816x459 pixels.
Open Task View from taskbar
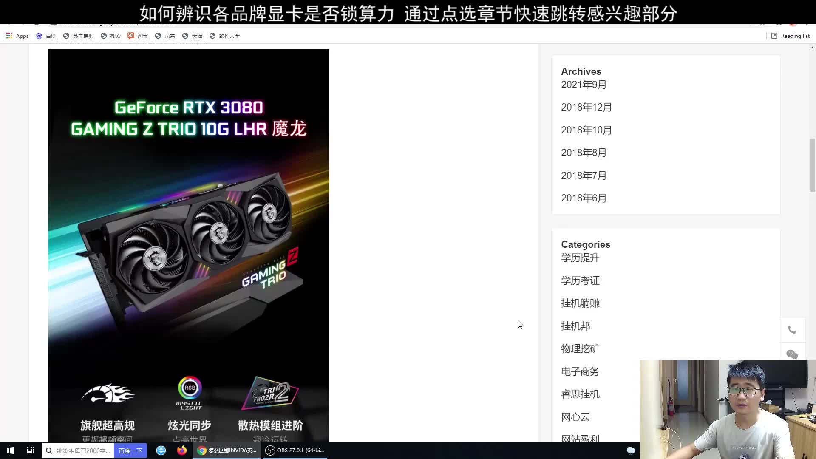[x=30, y=450]
